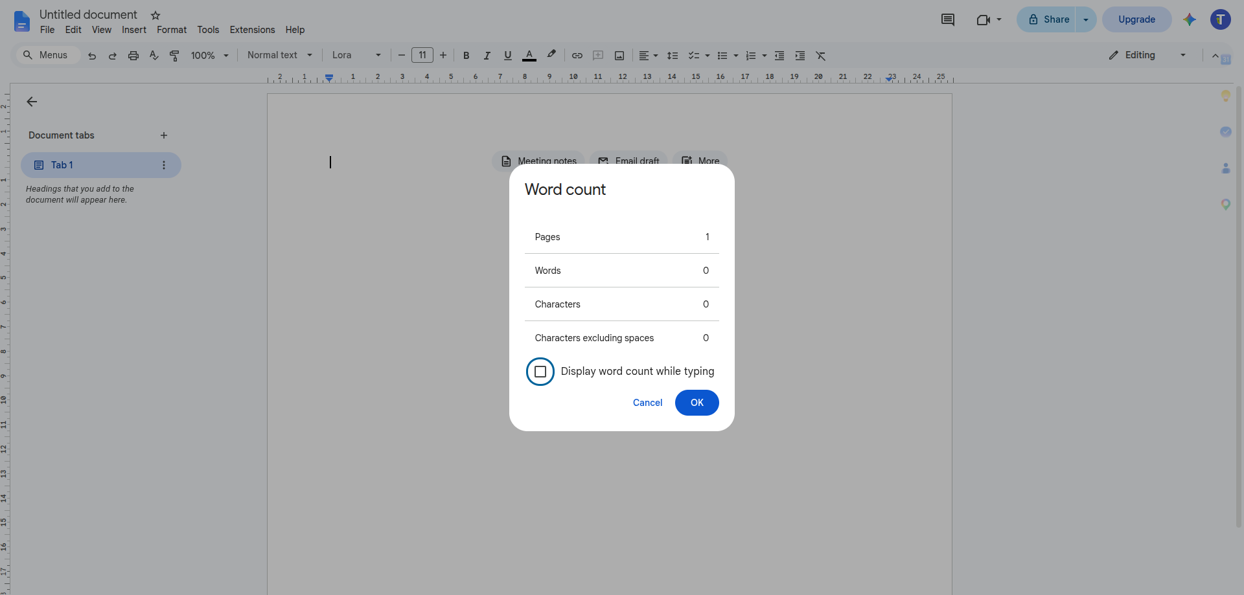Open Google Maps side panel icon
1244x595 pixels.
tap(1226, 204)
